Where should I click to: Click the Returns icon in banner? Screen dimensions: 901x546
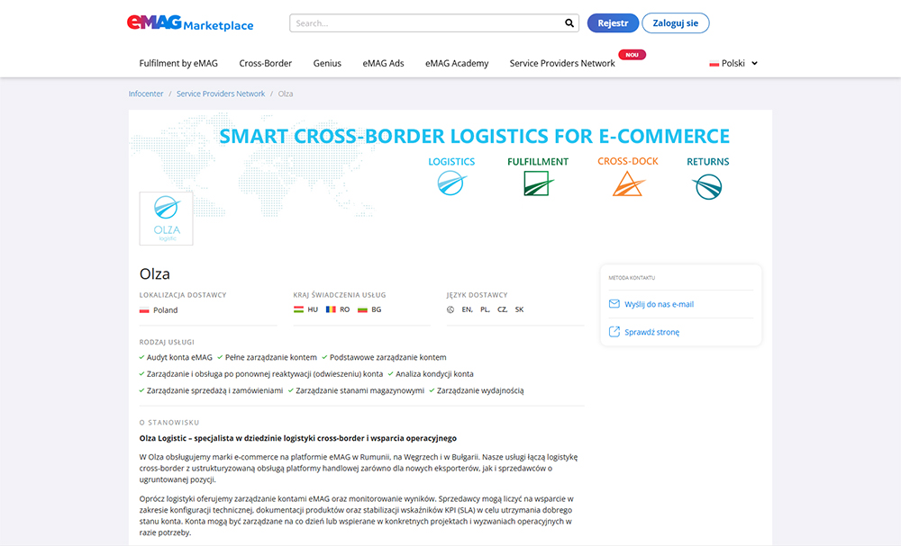[x=707, y=187]
